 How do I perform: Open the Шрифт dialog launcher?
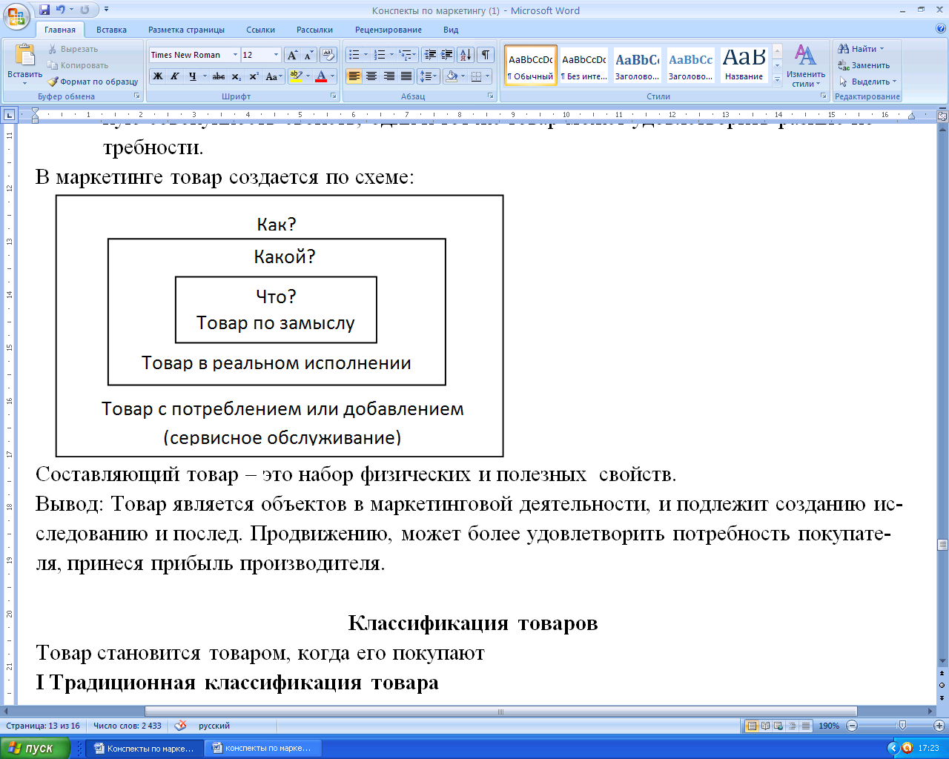pos(334,96)
